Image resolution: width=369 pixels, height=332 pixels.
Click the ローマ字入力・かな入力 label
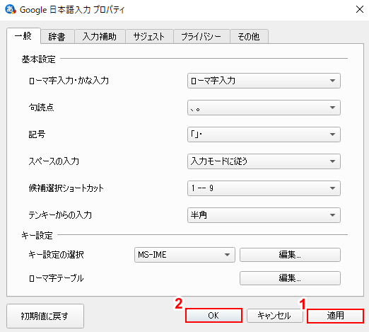(69, 81)
